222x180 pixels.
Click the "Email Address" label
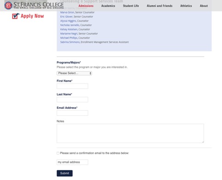(67, 108)
